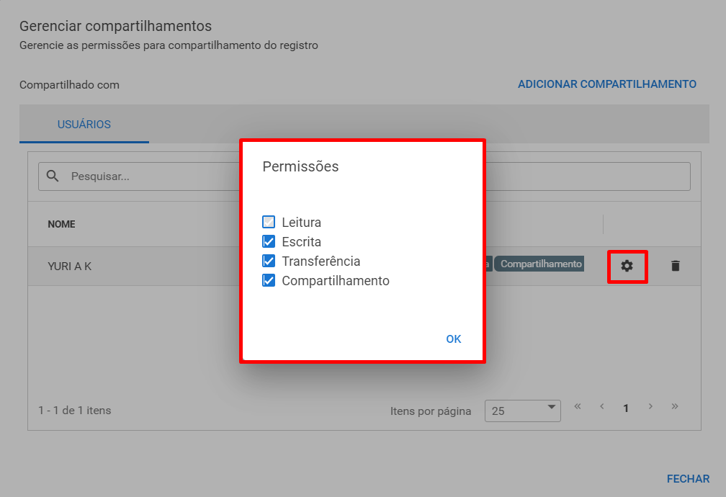
Task: Uncheck the Compartilhamento permission checkbox
Action: pos(269,280)
